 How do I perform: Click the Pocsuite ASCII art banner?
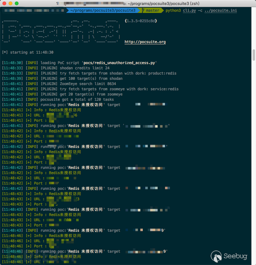[x=61, y=32]
